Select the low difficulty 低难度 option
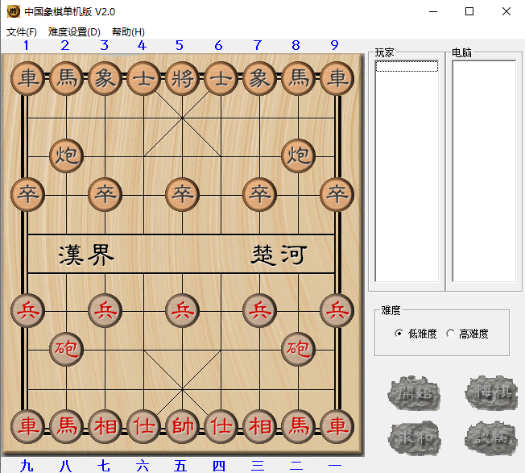Image resolution: width=525 pixels, height=473 pixels. (x=400, y=334)
